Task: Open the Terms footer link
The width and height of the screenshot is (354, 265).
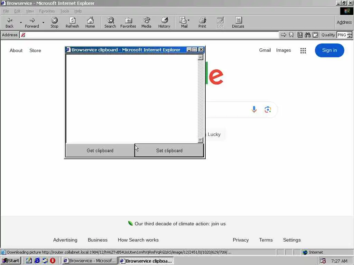Action: 266,240
